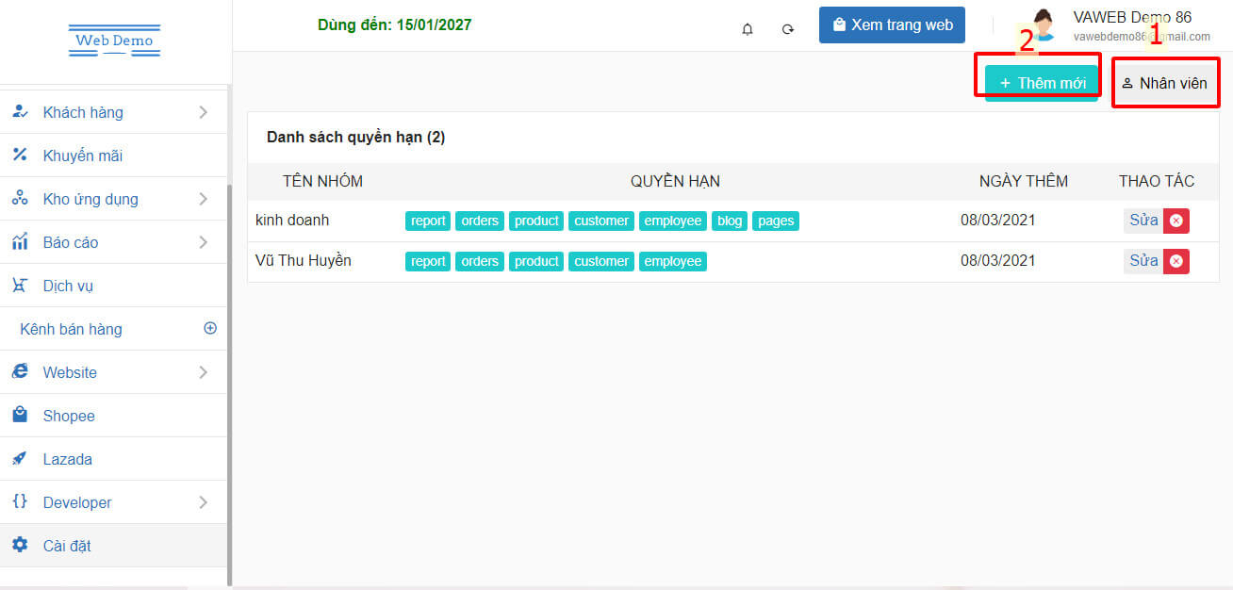1233x590 pixels.
Task: Expand the Khách hàng submenu
Action: click(x=204, y=112)
